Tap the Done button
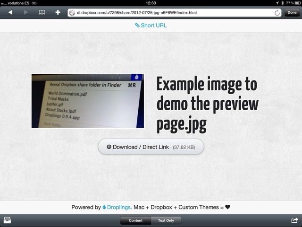This screenshot has width=302, height=227. (292, 13)
